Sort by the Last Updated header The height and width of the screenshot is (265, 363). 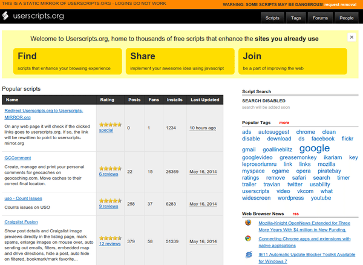[205, 100]
